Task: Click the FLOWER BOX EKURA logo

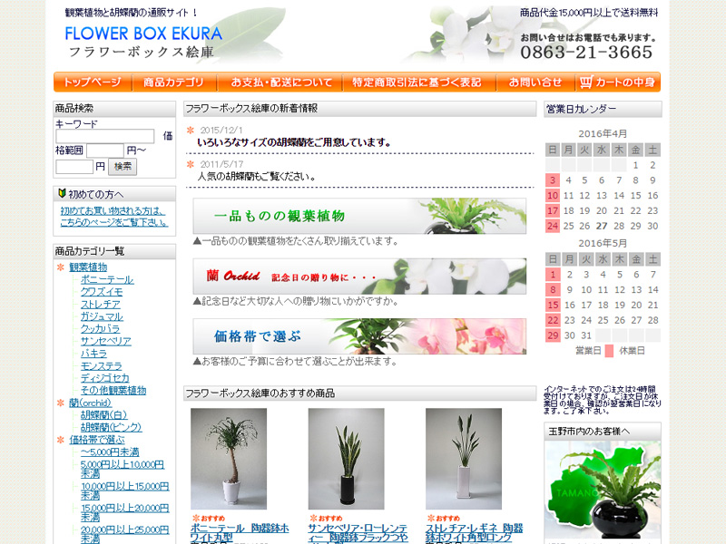Action: click(143, 34)
